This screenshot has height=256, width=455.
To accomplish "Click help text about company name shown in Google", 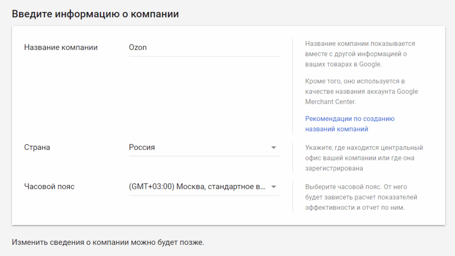I will click(x=360, y=54).
